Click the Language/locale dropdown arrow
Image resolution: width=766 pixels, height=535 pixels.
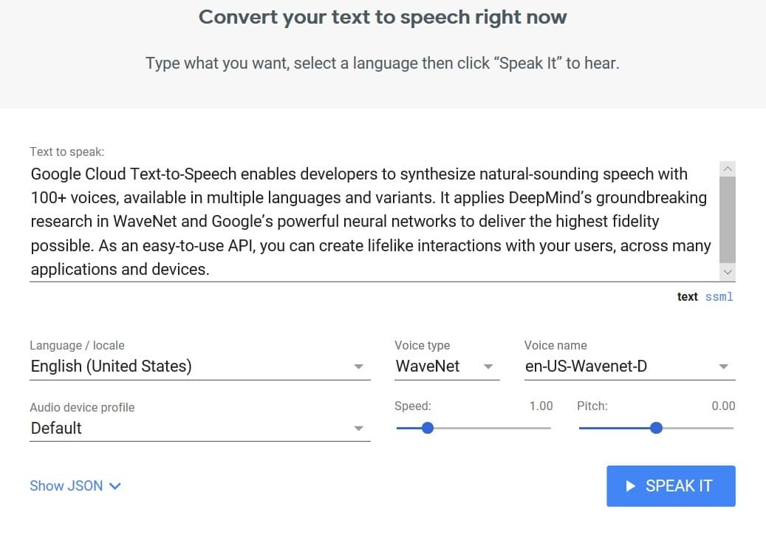(x=360, y=367)
